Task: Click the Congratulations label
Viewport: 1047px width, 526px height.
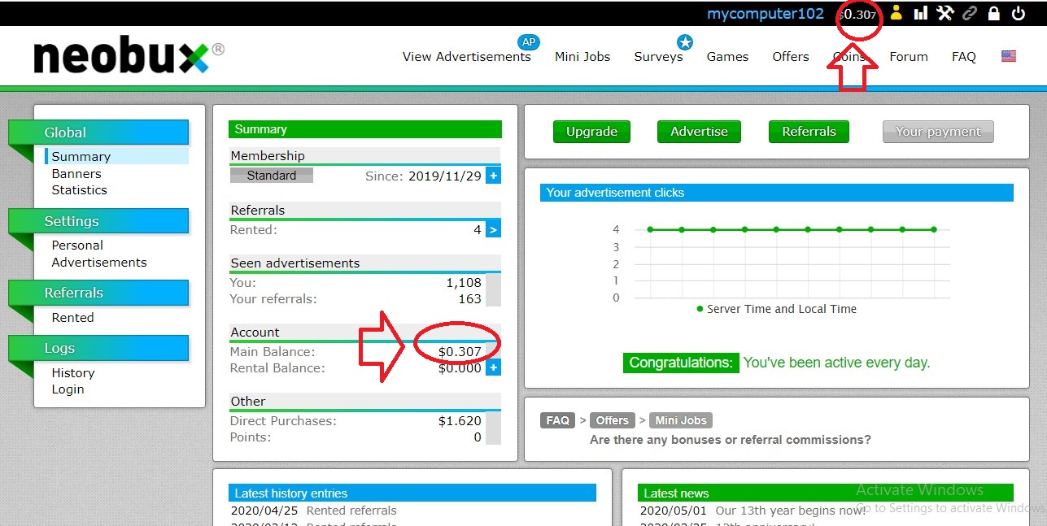Action: [680, 363]
